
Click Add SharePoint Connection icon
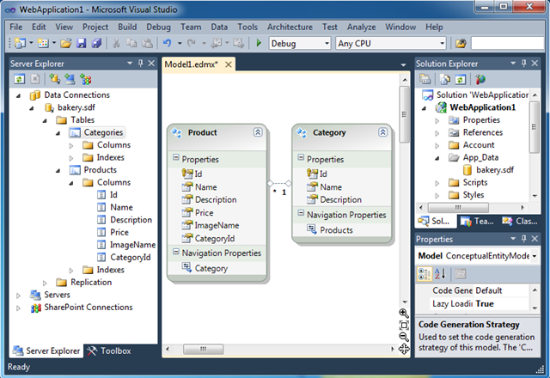tap(86, 79)
